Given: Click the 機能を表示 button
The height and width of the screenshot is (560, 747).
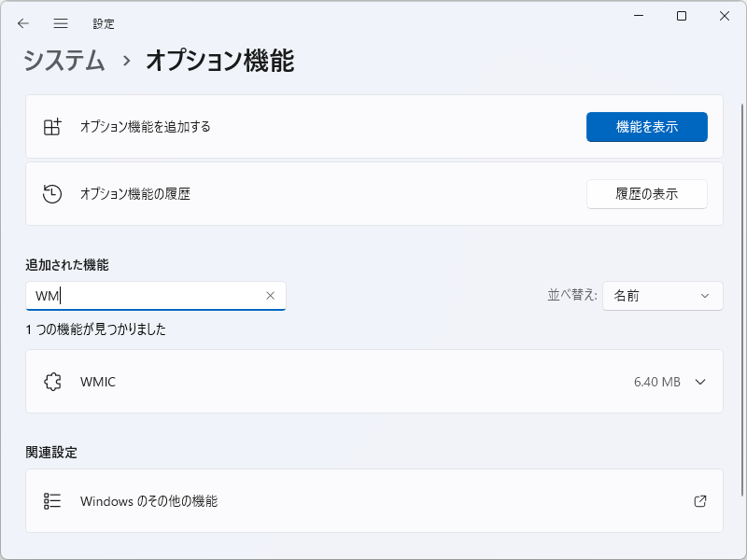Looking at the screenshot, I should [x=646, y=127].
